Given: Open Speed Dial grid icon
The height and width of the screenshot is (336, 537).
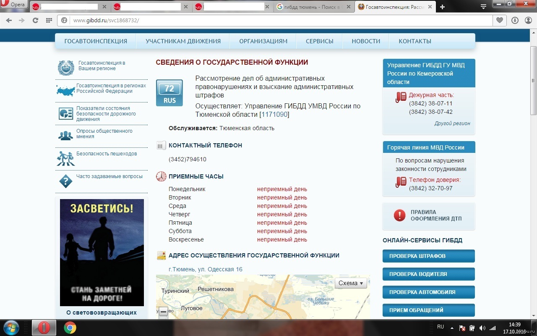Looking at the screenshot, I should (x=49, y=20).
